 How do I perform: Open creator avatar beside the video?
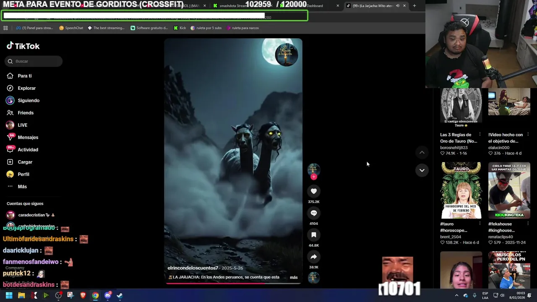click(313, 169)
